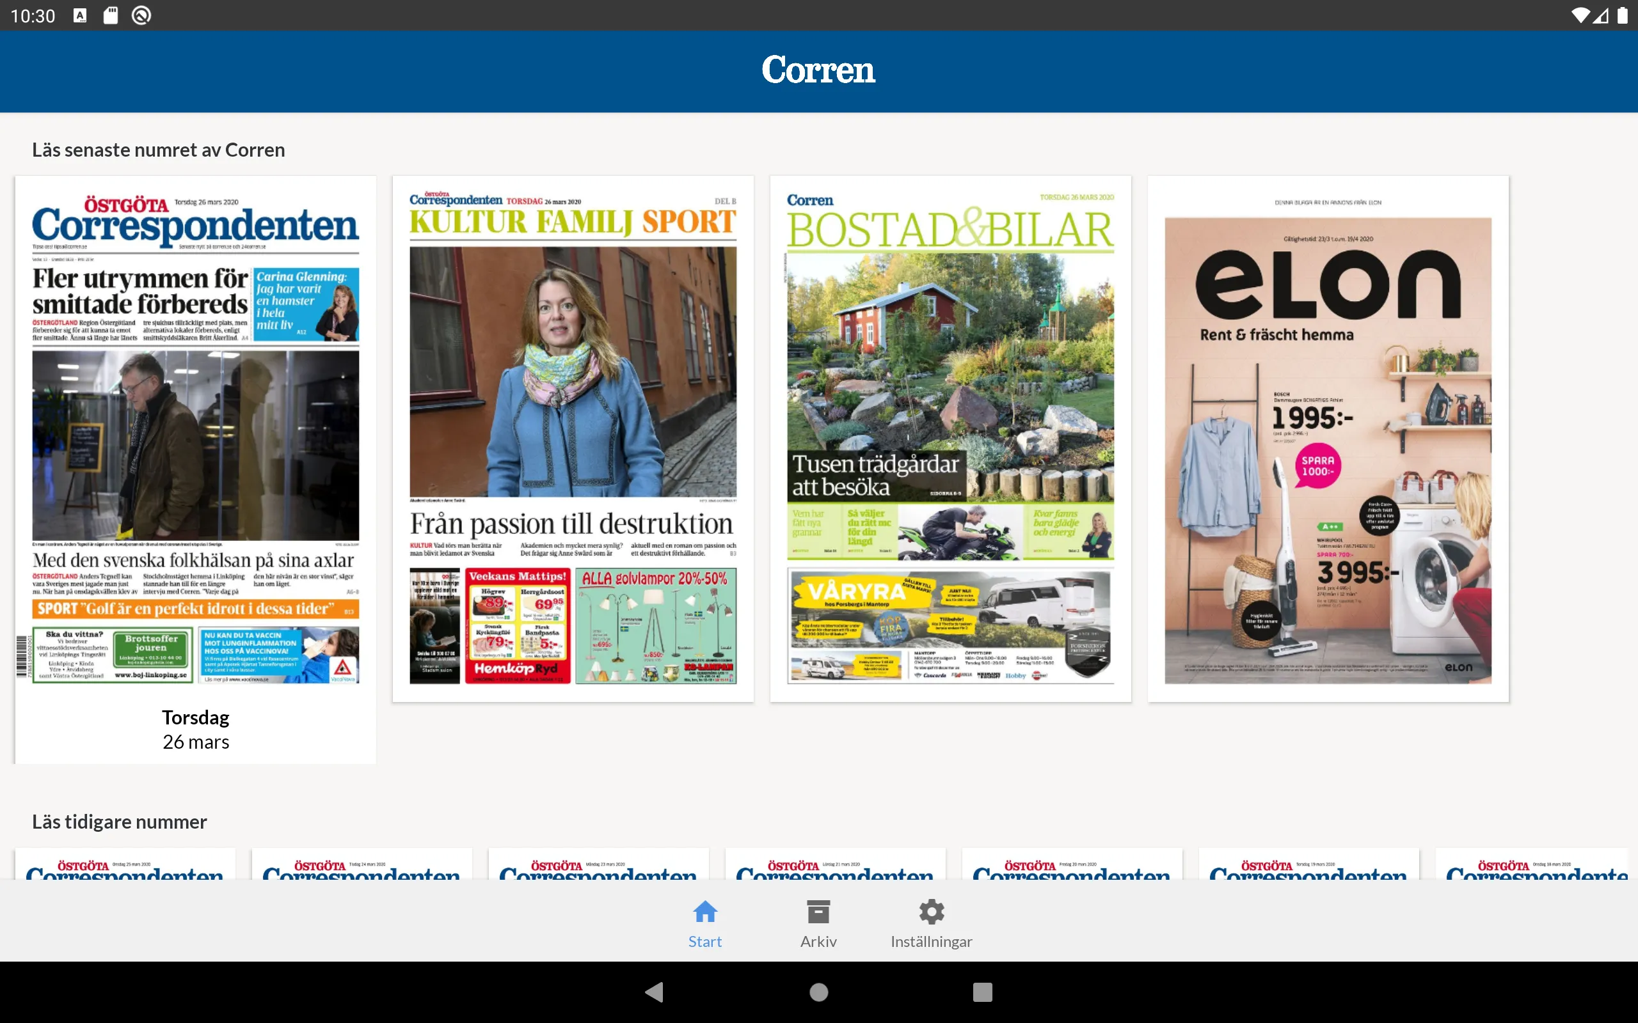Tap the 'Läs senaste numret av Corren' heading
Screen dimensions: 1638x1023
tap(159, 150)
